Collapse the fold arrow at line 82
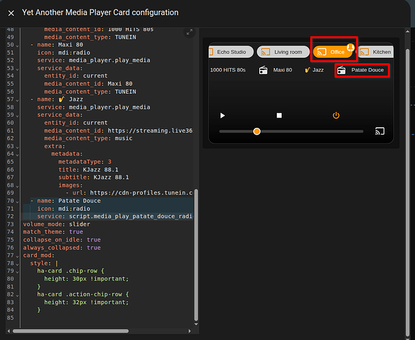 coord(17,295)
